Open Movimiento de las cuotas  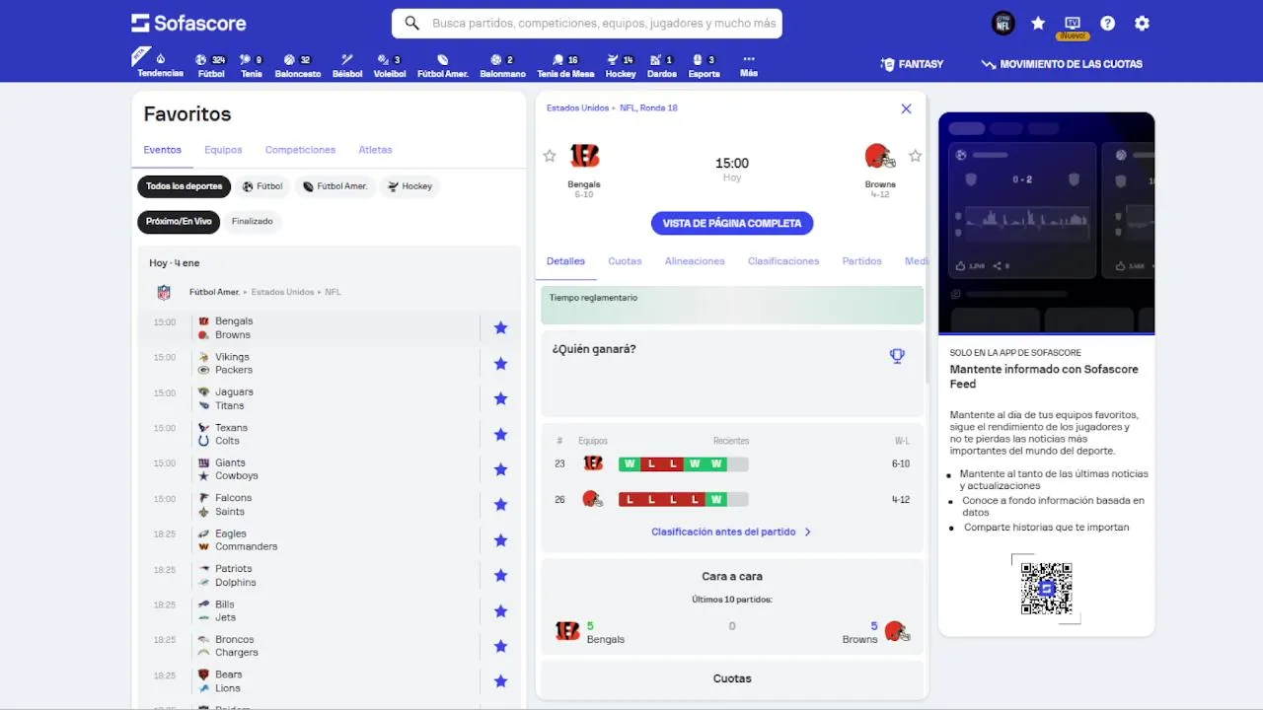[x=1062, y=64]
